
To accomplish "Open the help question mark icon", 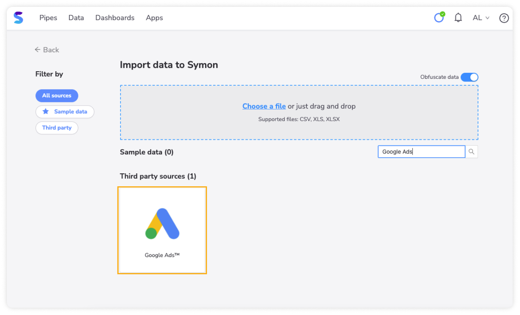I will (504, 18).
